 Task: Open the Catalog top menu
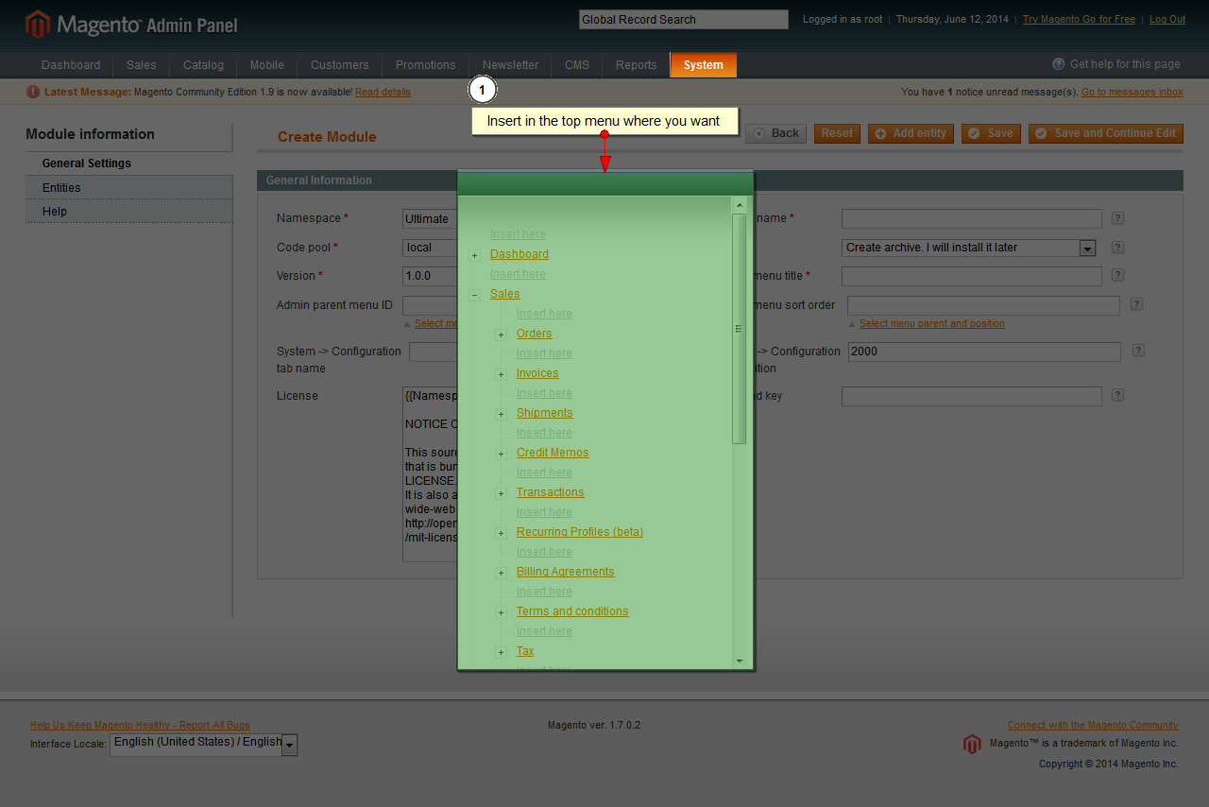[x=203, y=65]
